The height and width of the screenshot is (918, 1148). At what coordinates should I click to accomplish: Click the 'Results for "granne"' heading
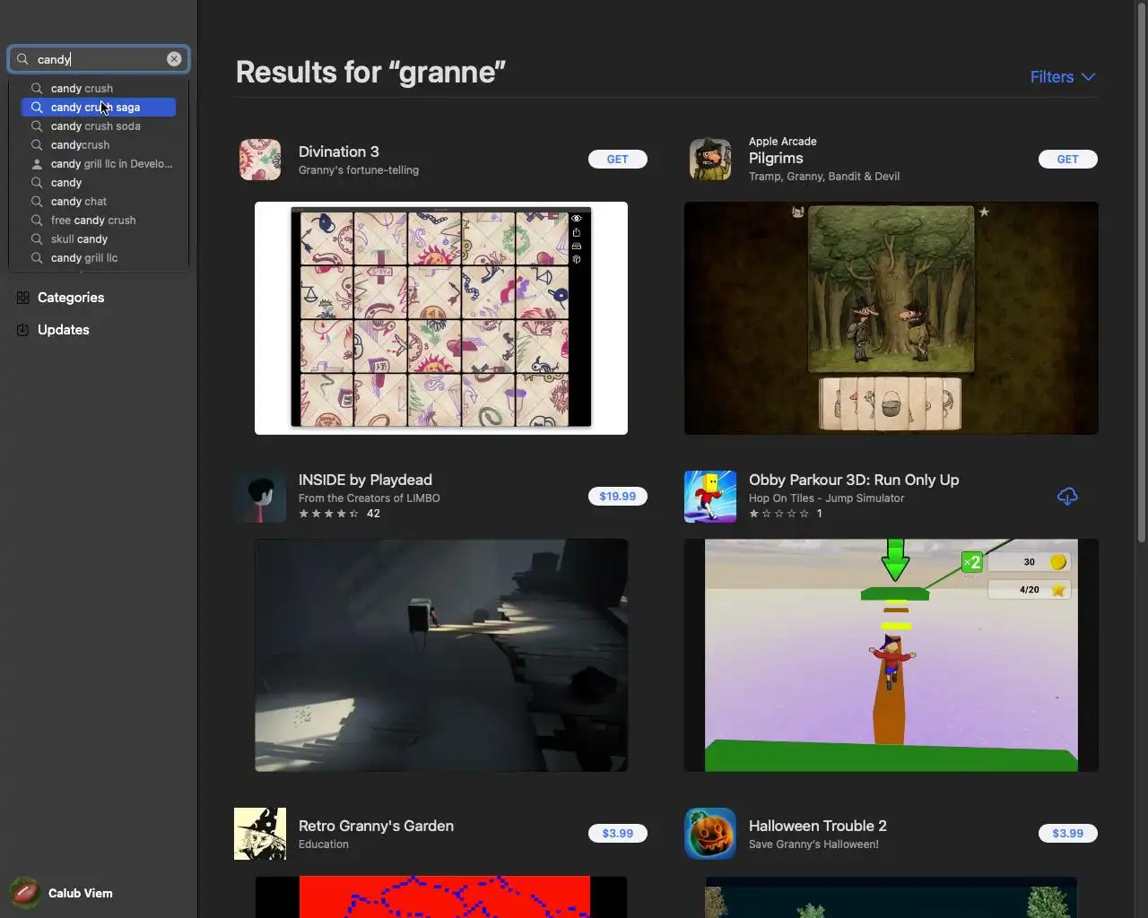tap(370, 72)
